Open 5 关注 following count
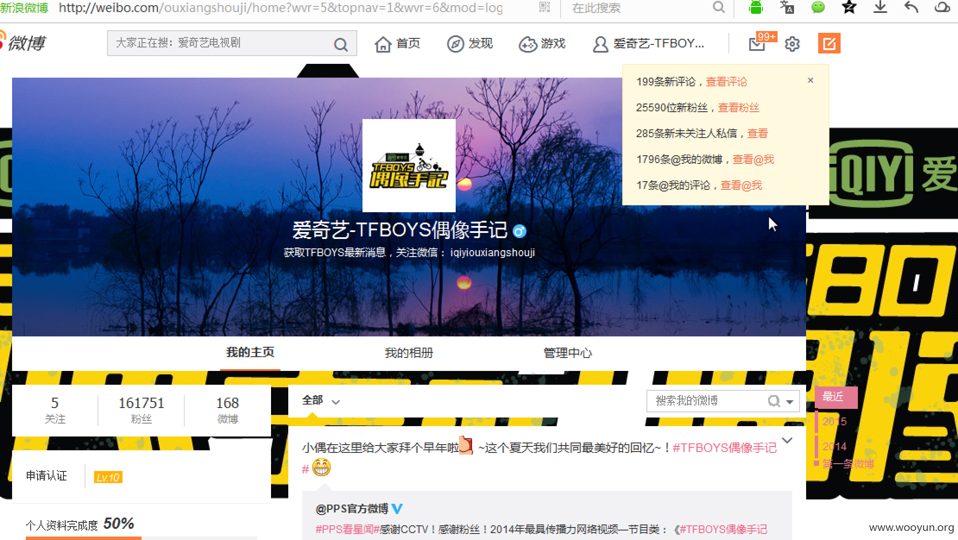The height and width of the screenshot is (540, 958). click(55, 410)
